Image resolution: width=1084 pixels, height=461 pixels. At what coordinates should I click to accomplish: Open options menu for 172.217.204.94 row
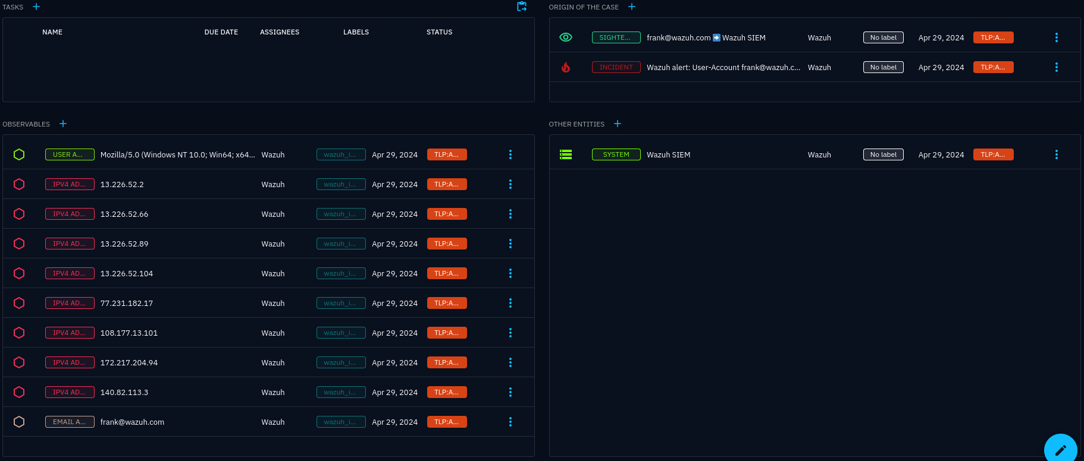pyautogui.click(x=510, y=362)
